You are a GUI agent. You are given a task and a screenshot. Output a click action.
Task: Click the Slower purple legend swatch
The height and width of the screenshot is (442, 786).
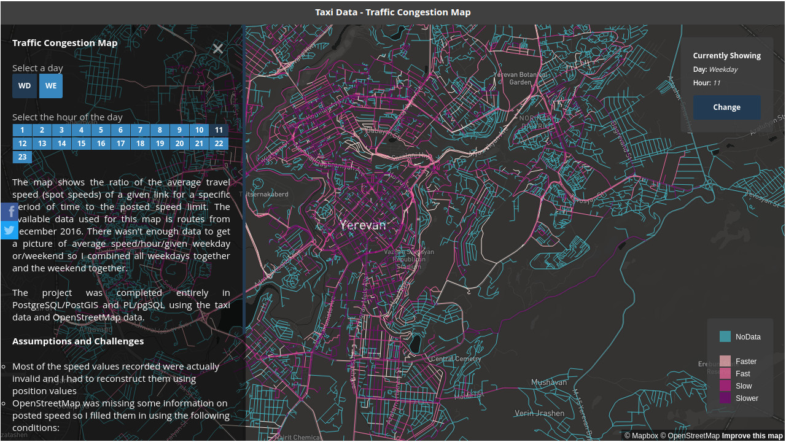click(725, 398)
